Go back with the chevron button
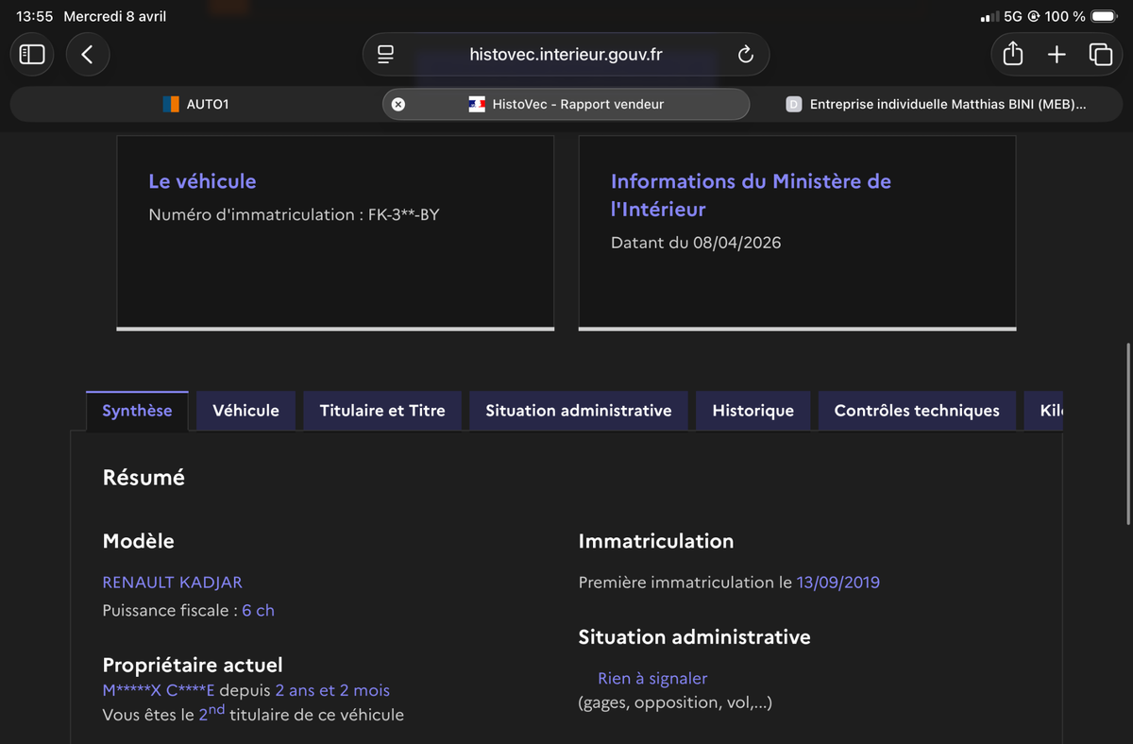This screenshot has height=744, width=1133. coord(87,55)
